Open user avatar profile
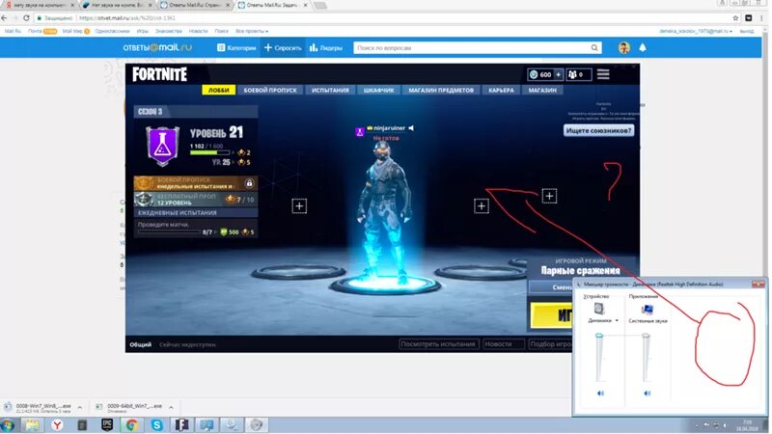Screen dimensions: 772x434 pos(623,47)
